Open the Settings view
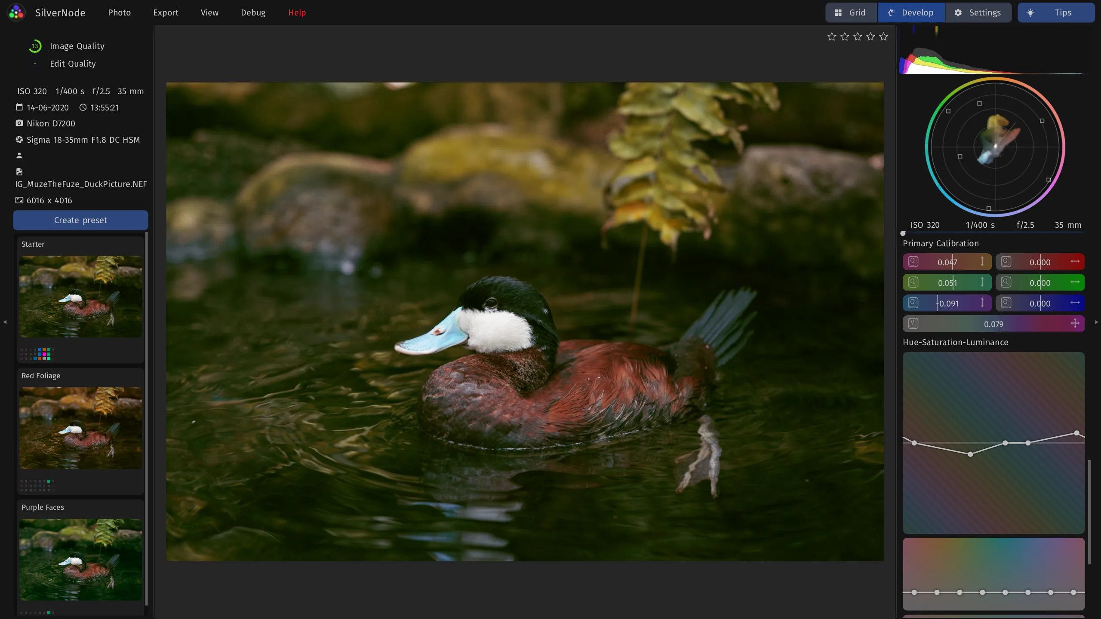 pos(978,12)
